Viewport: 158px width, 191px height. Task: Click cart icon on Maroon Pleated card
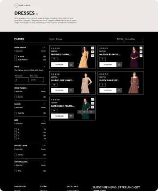119,65
